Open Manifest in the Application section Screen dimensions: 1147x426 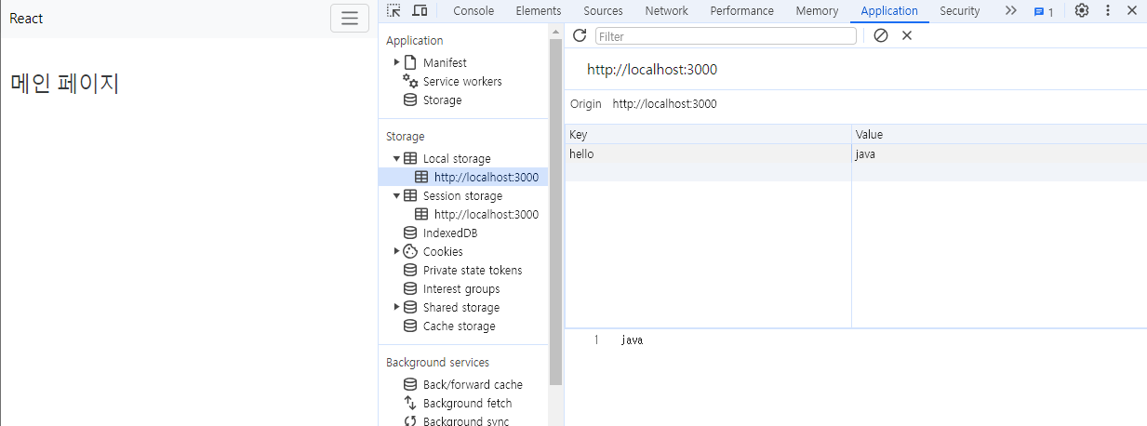pos(445,63)
